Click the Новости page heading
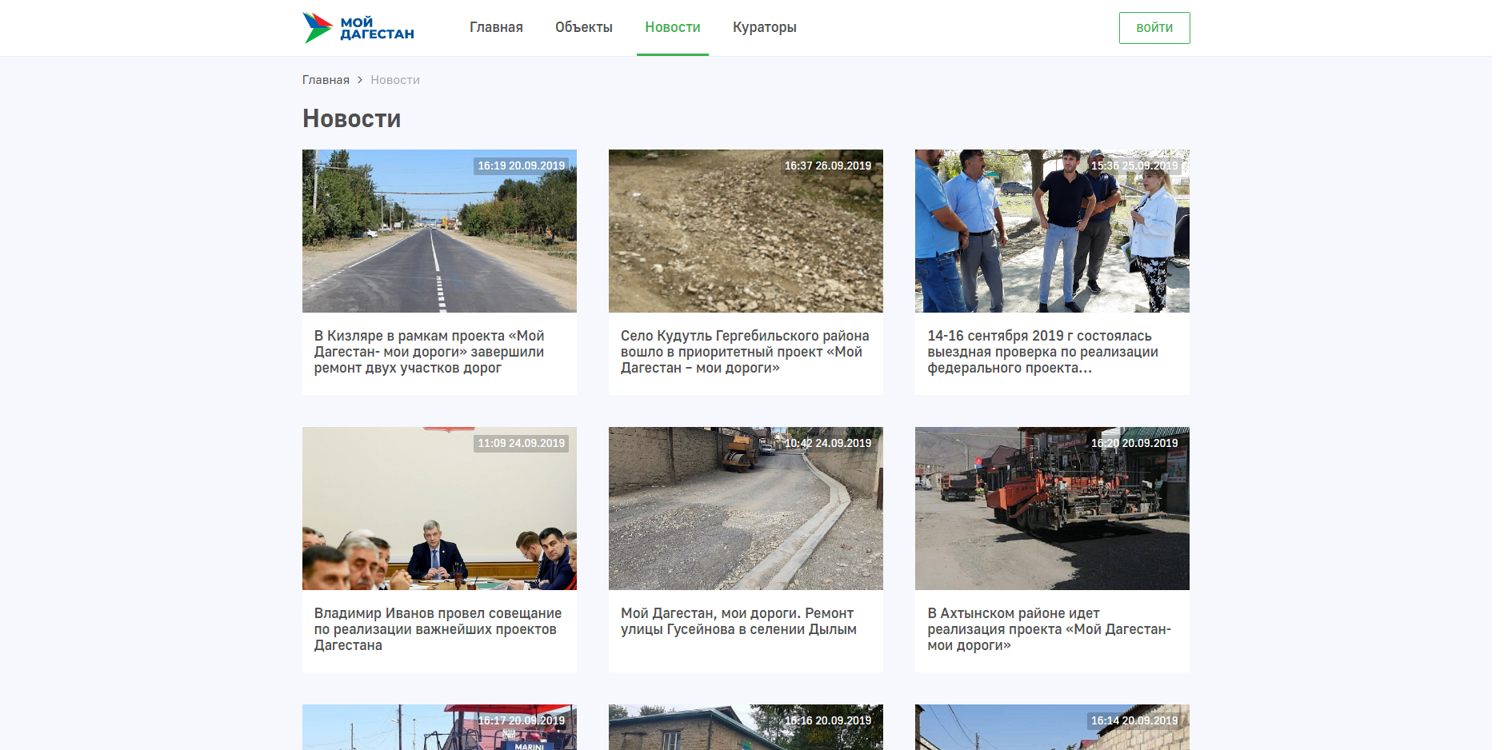 click(352, 118)
